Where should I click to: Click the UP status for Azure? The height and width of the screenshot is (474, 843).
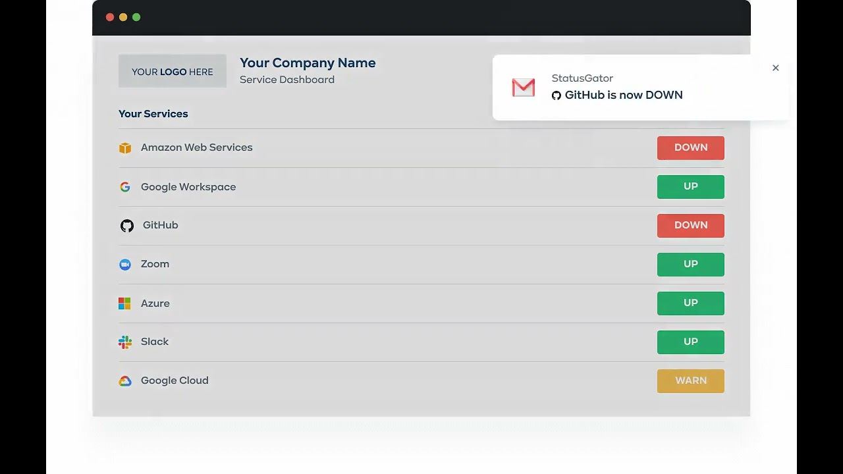(x=691, y=303)
